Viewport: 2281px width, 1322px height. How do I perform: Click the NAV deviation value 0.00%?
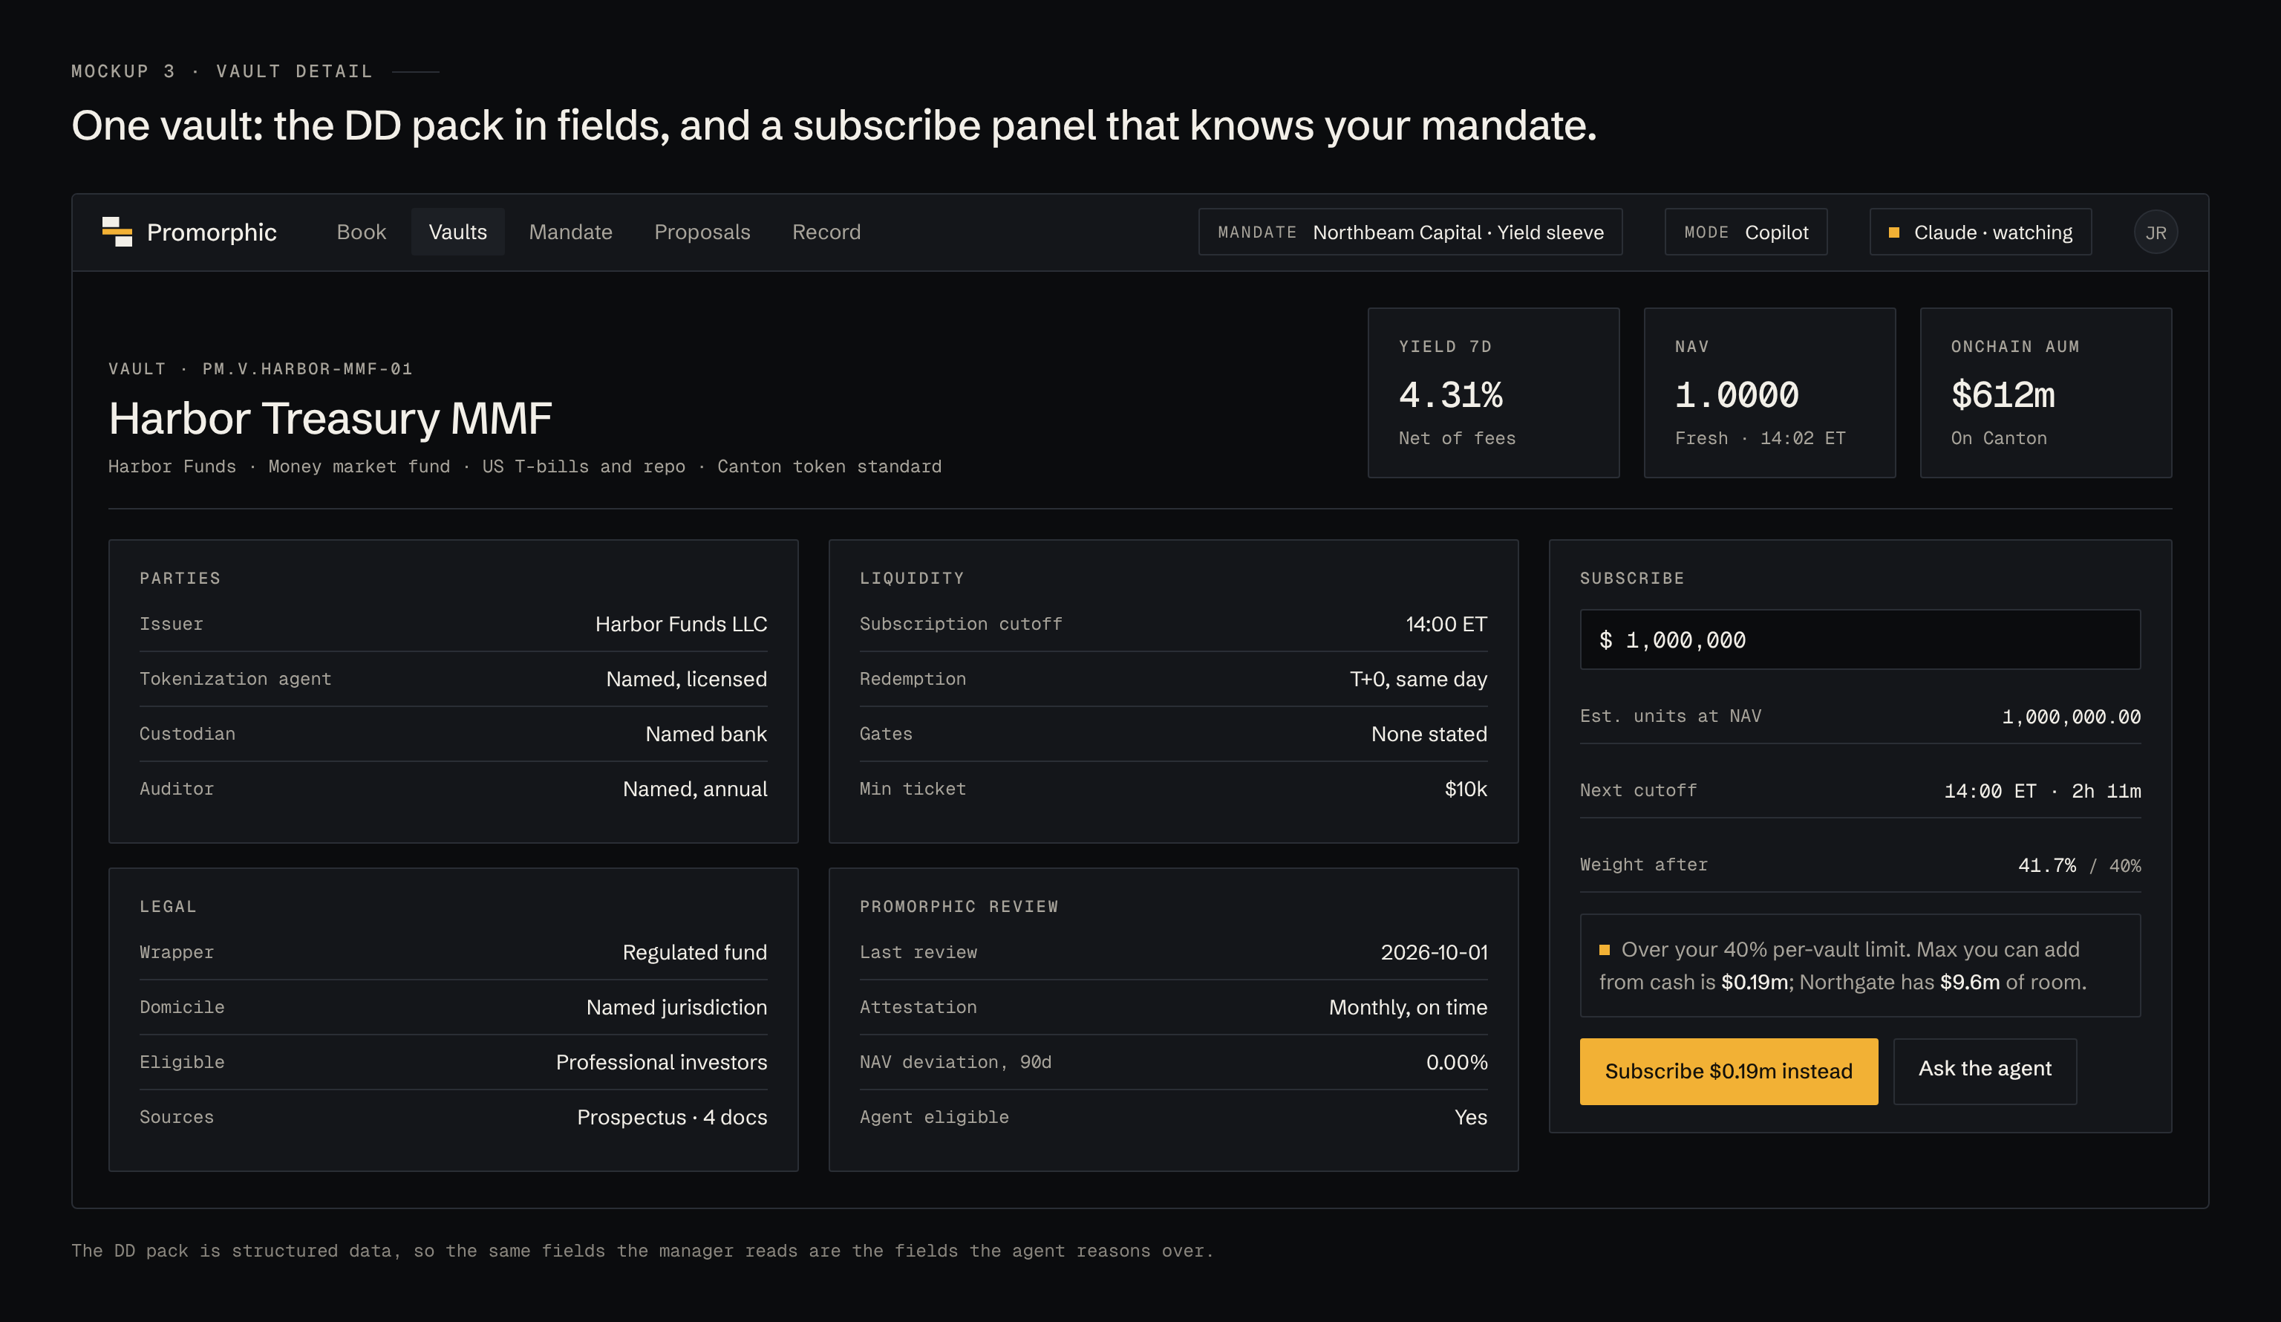click(x=1456, y=1062)
